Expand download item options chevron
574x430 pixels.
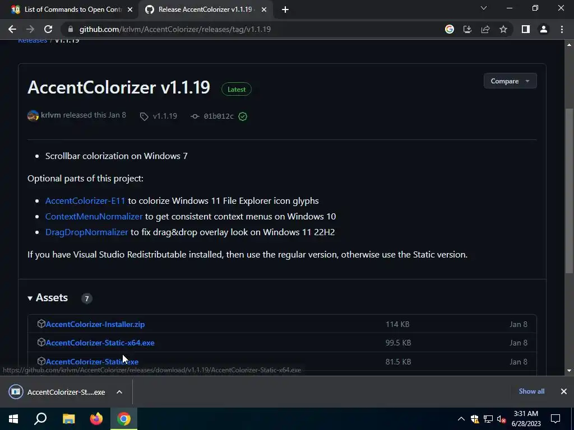click(x=119, y=392)
